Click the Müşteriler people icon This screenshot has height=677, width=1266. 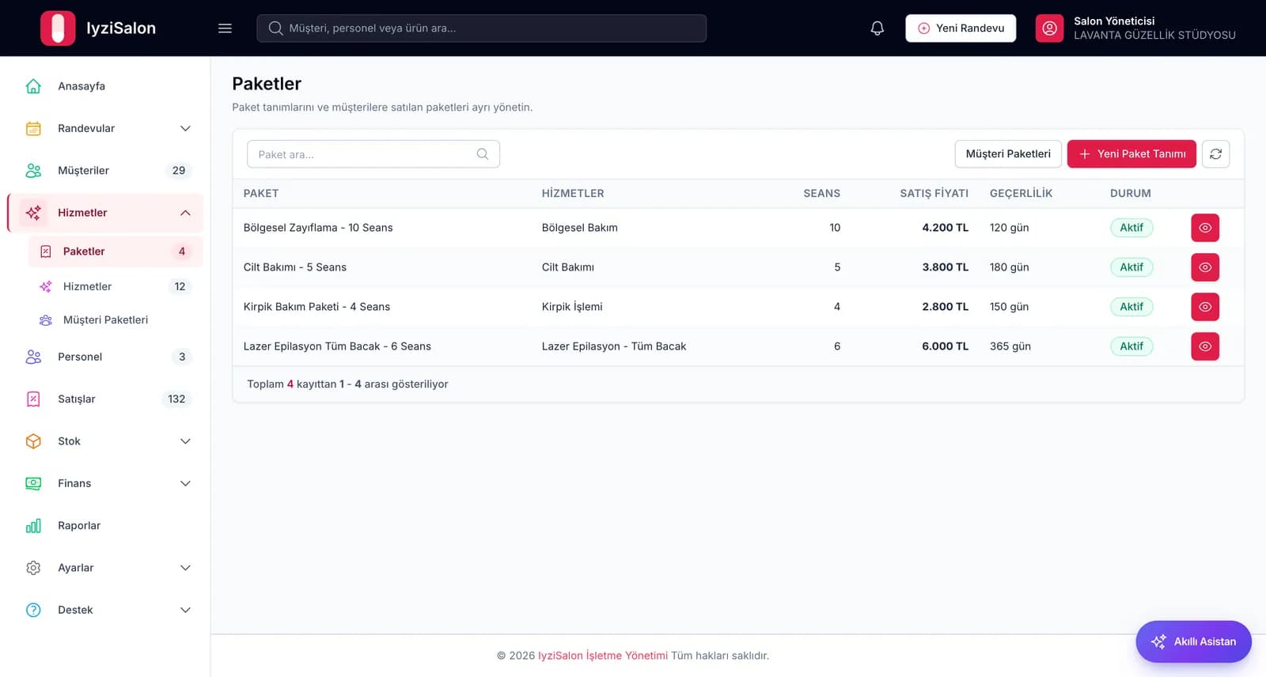tap(33, 171)
